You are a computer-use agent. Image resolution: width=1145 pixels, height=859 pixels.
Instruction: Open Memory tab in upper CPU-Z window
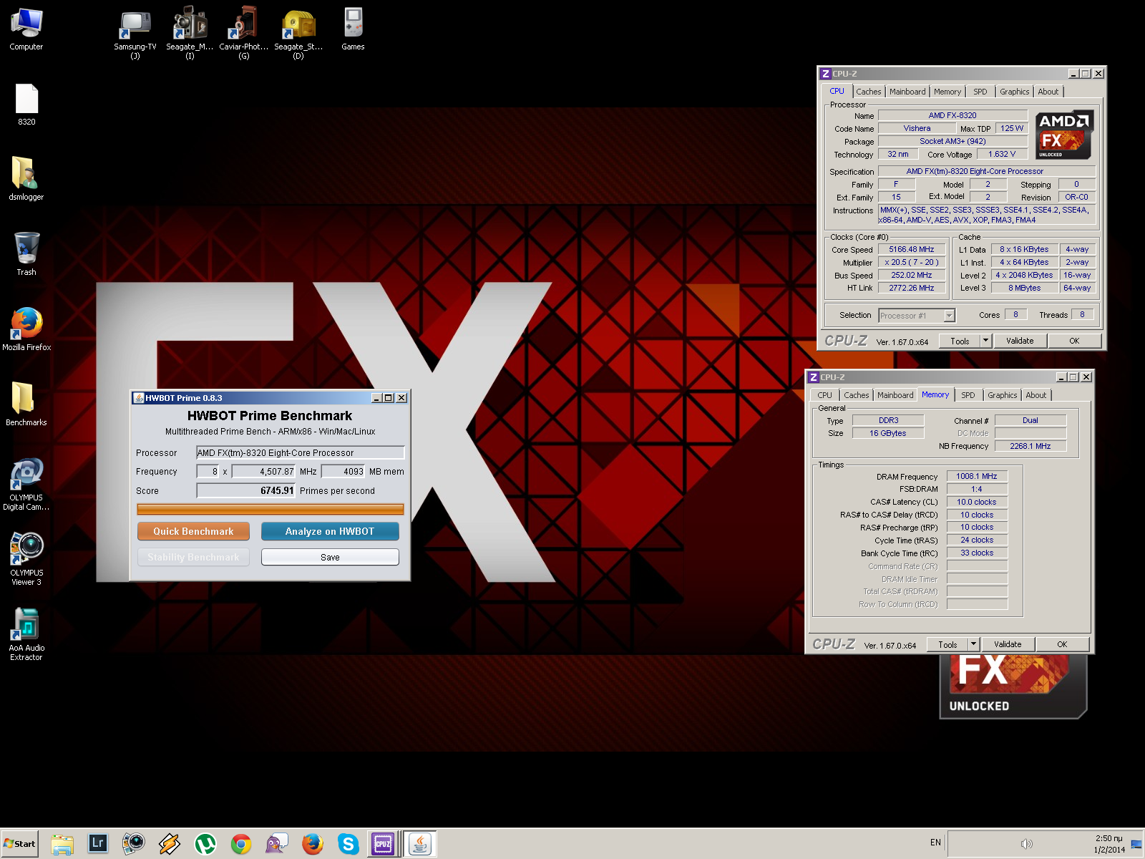947,92
